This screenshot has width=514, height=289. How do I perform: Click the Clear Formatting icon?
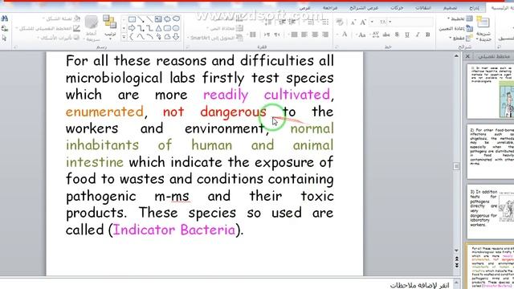tap(339, 22)
